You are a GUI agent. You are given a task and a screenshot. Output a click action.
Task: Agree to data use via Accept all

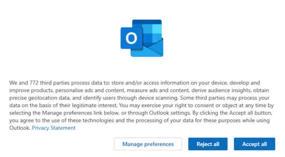[255, 144]
